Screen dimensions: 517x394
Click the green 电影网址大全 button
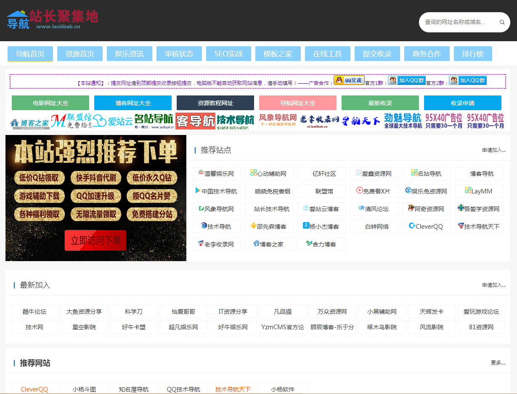50,103
